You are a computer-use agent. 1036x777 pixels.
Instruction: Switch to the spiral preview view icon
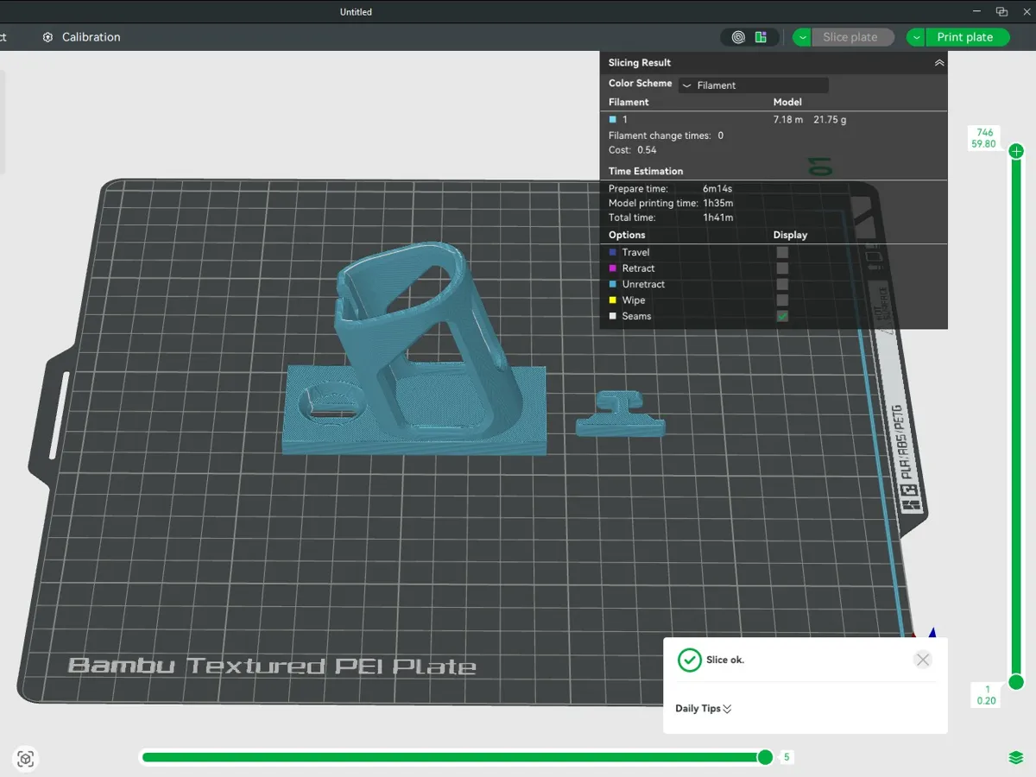coord(738,37)
